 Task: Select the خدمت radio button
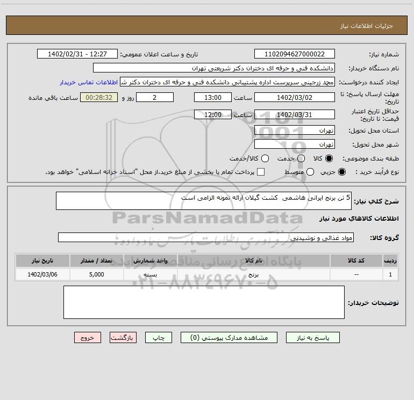tap(301, 158)
